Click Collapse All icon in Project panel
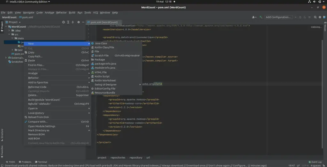The height and width of the screenshot is (167, 327). click(72, 22)
